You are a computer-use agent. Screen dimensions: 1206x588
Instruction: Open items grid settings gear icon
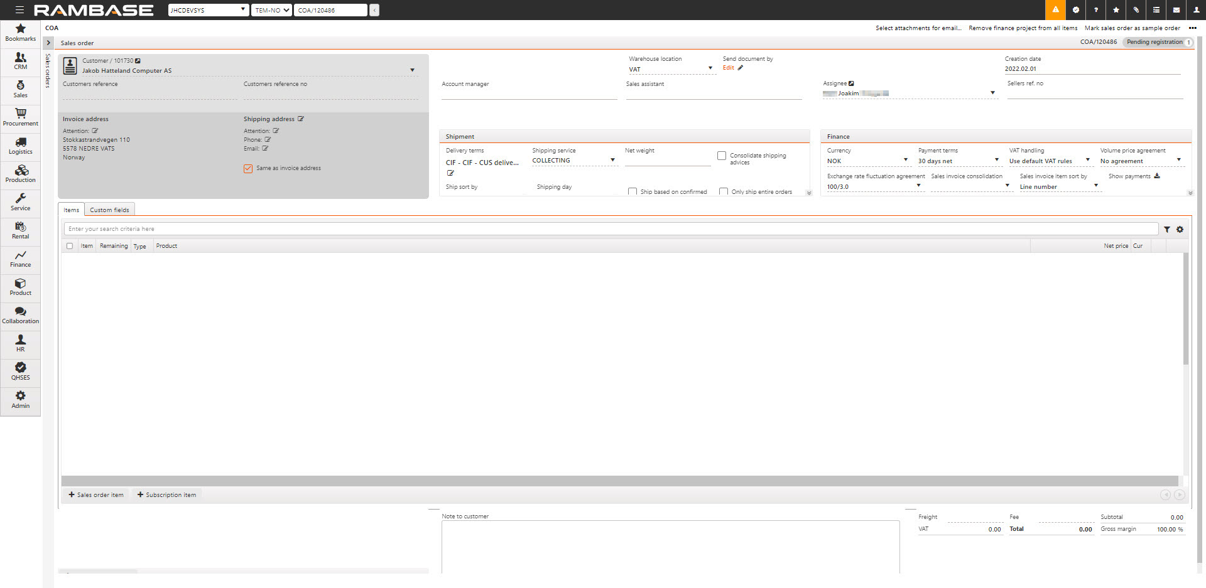(1180, 230)
